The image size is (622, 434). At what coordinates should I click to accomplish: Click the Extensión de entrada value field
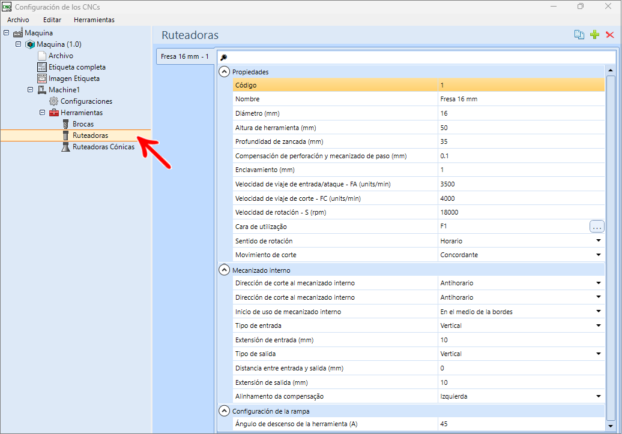tap(521, 340)
